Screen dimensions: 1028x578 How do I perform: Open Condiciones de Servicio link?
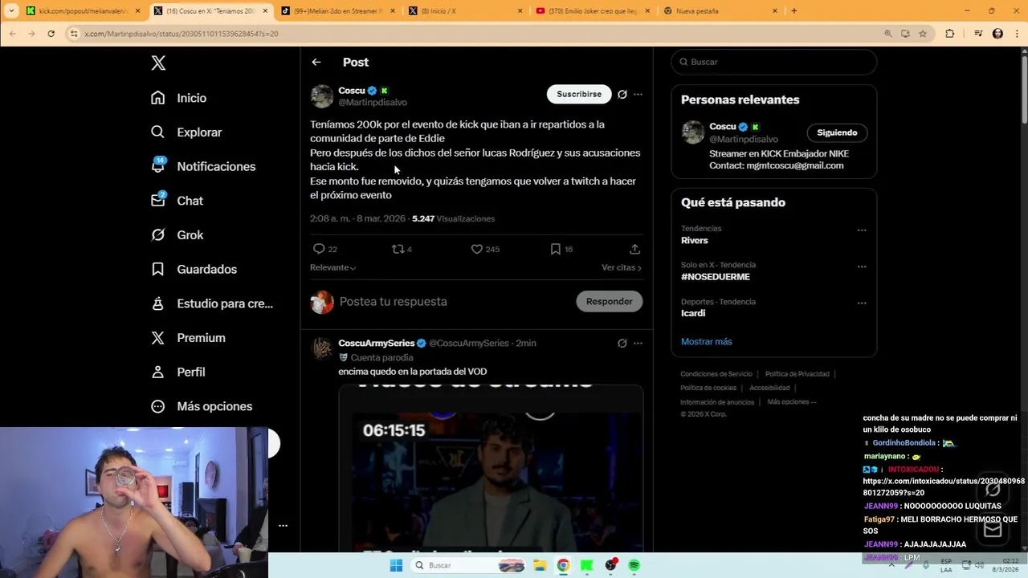716,374
